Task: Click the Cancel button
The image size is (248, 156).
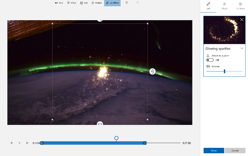Action: coord(235,151)
